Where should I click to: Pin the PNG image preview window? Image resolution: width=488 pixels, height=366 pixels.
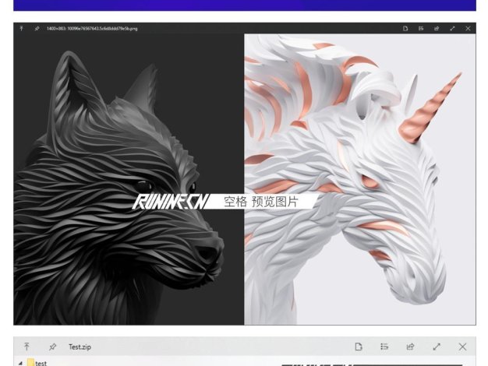(x=37, y=28)
